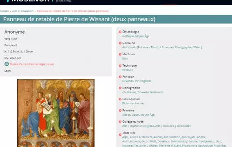Open the Musée d'art et d'archéologie (Laon) link

coord(32,64)
